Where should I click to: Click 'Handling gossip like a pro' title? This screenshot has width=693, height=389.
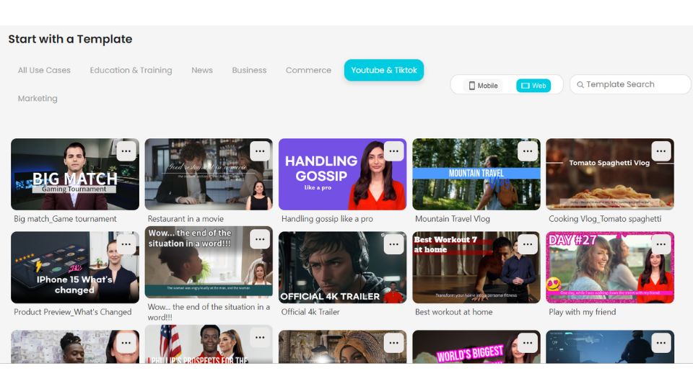(327, 219)
